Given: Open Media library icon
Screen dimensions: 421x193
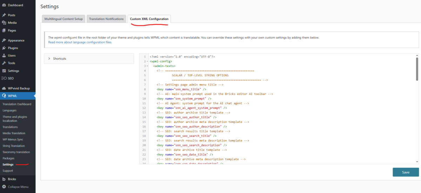Looking at the screenshot, I should pyautogui.click(x=4, y=23).
